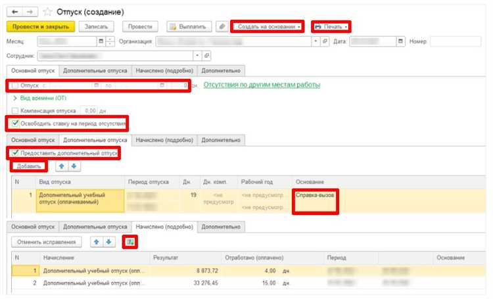This screenshot has width=493, height=299.
Task: Click the Провести и закрыть button
Action: 39,27
